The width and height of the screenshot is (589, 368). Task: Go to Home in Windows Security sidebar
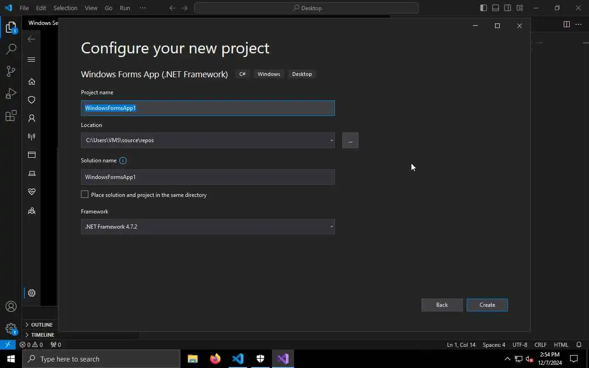[32, 81]
